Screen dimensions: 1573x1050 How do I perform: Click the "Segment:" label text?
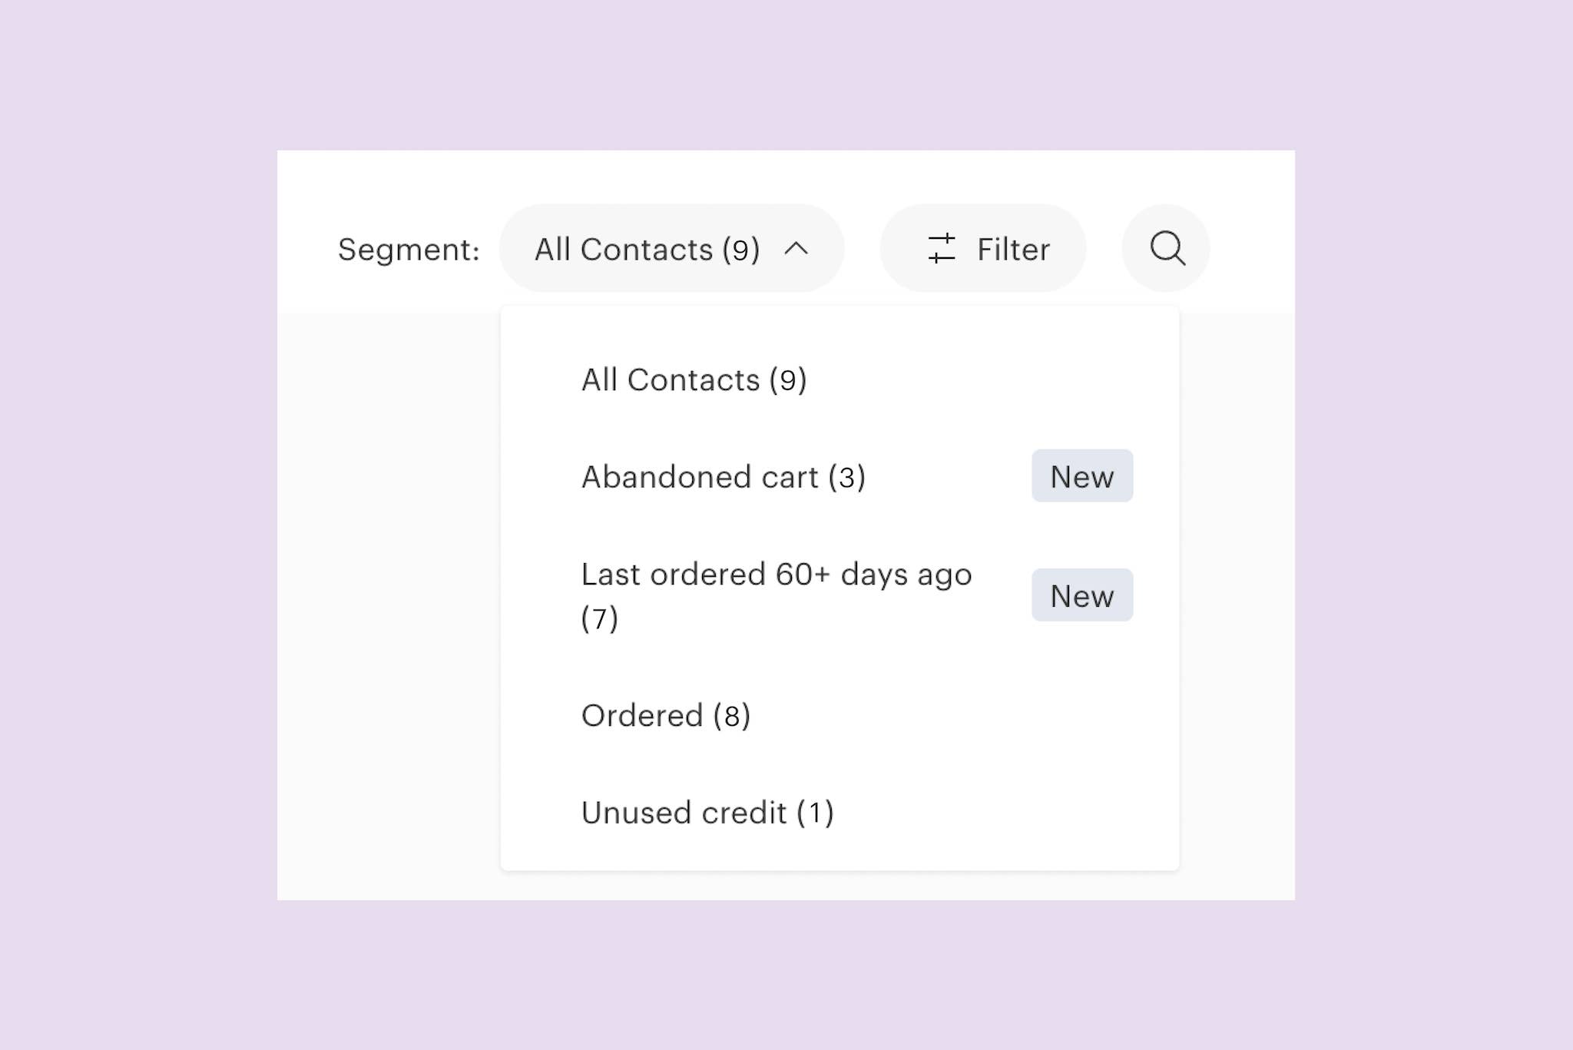coord(409,250)
